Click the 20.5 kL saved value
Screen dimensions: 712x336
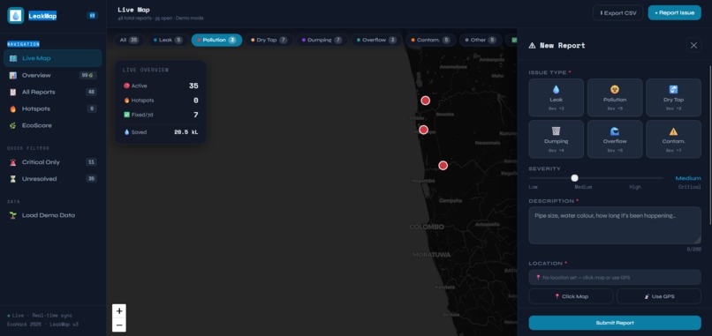tap(186, 132)
